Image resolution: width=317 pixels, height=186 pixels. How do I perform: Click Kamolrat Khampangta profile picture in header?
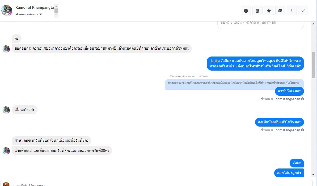(x=6, y=10)
